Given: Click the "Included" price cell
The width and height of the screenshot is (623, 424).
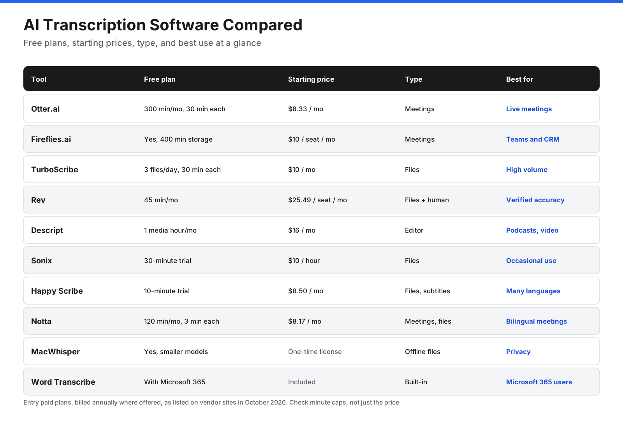Looking at the screenshot, I should 302,382.
